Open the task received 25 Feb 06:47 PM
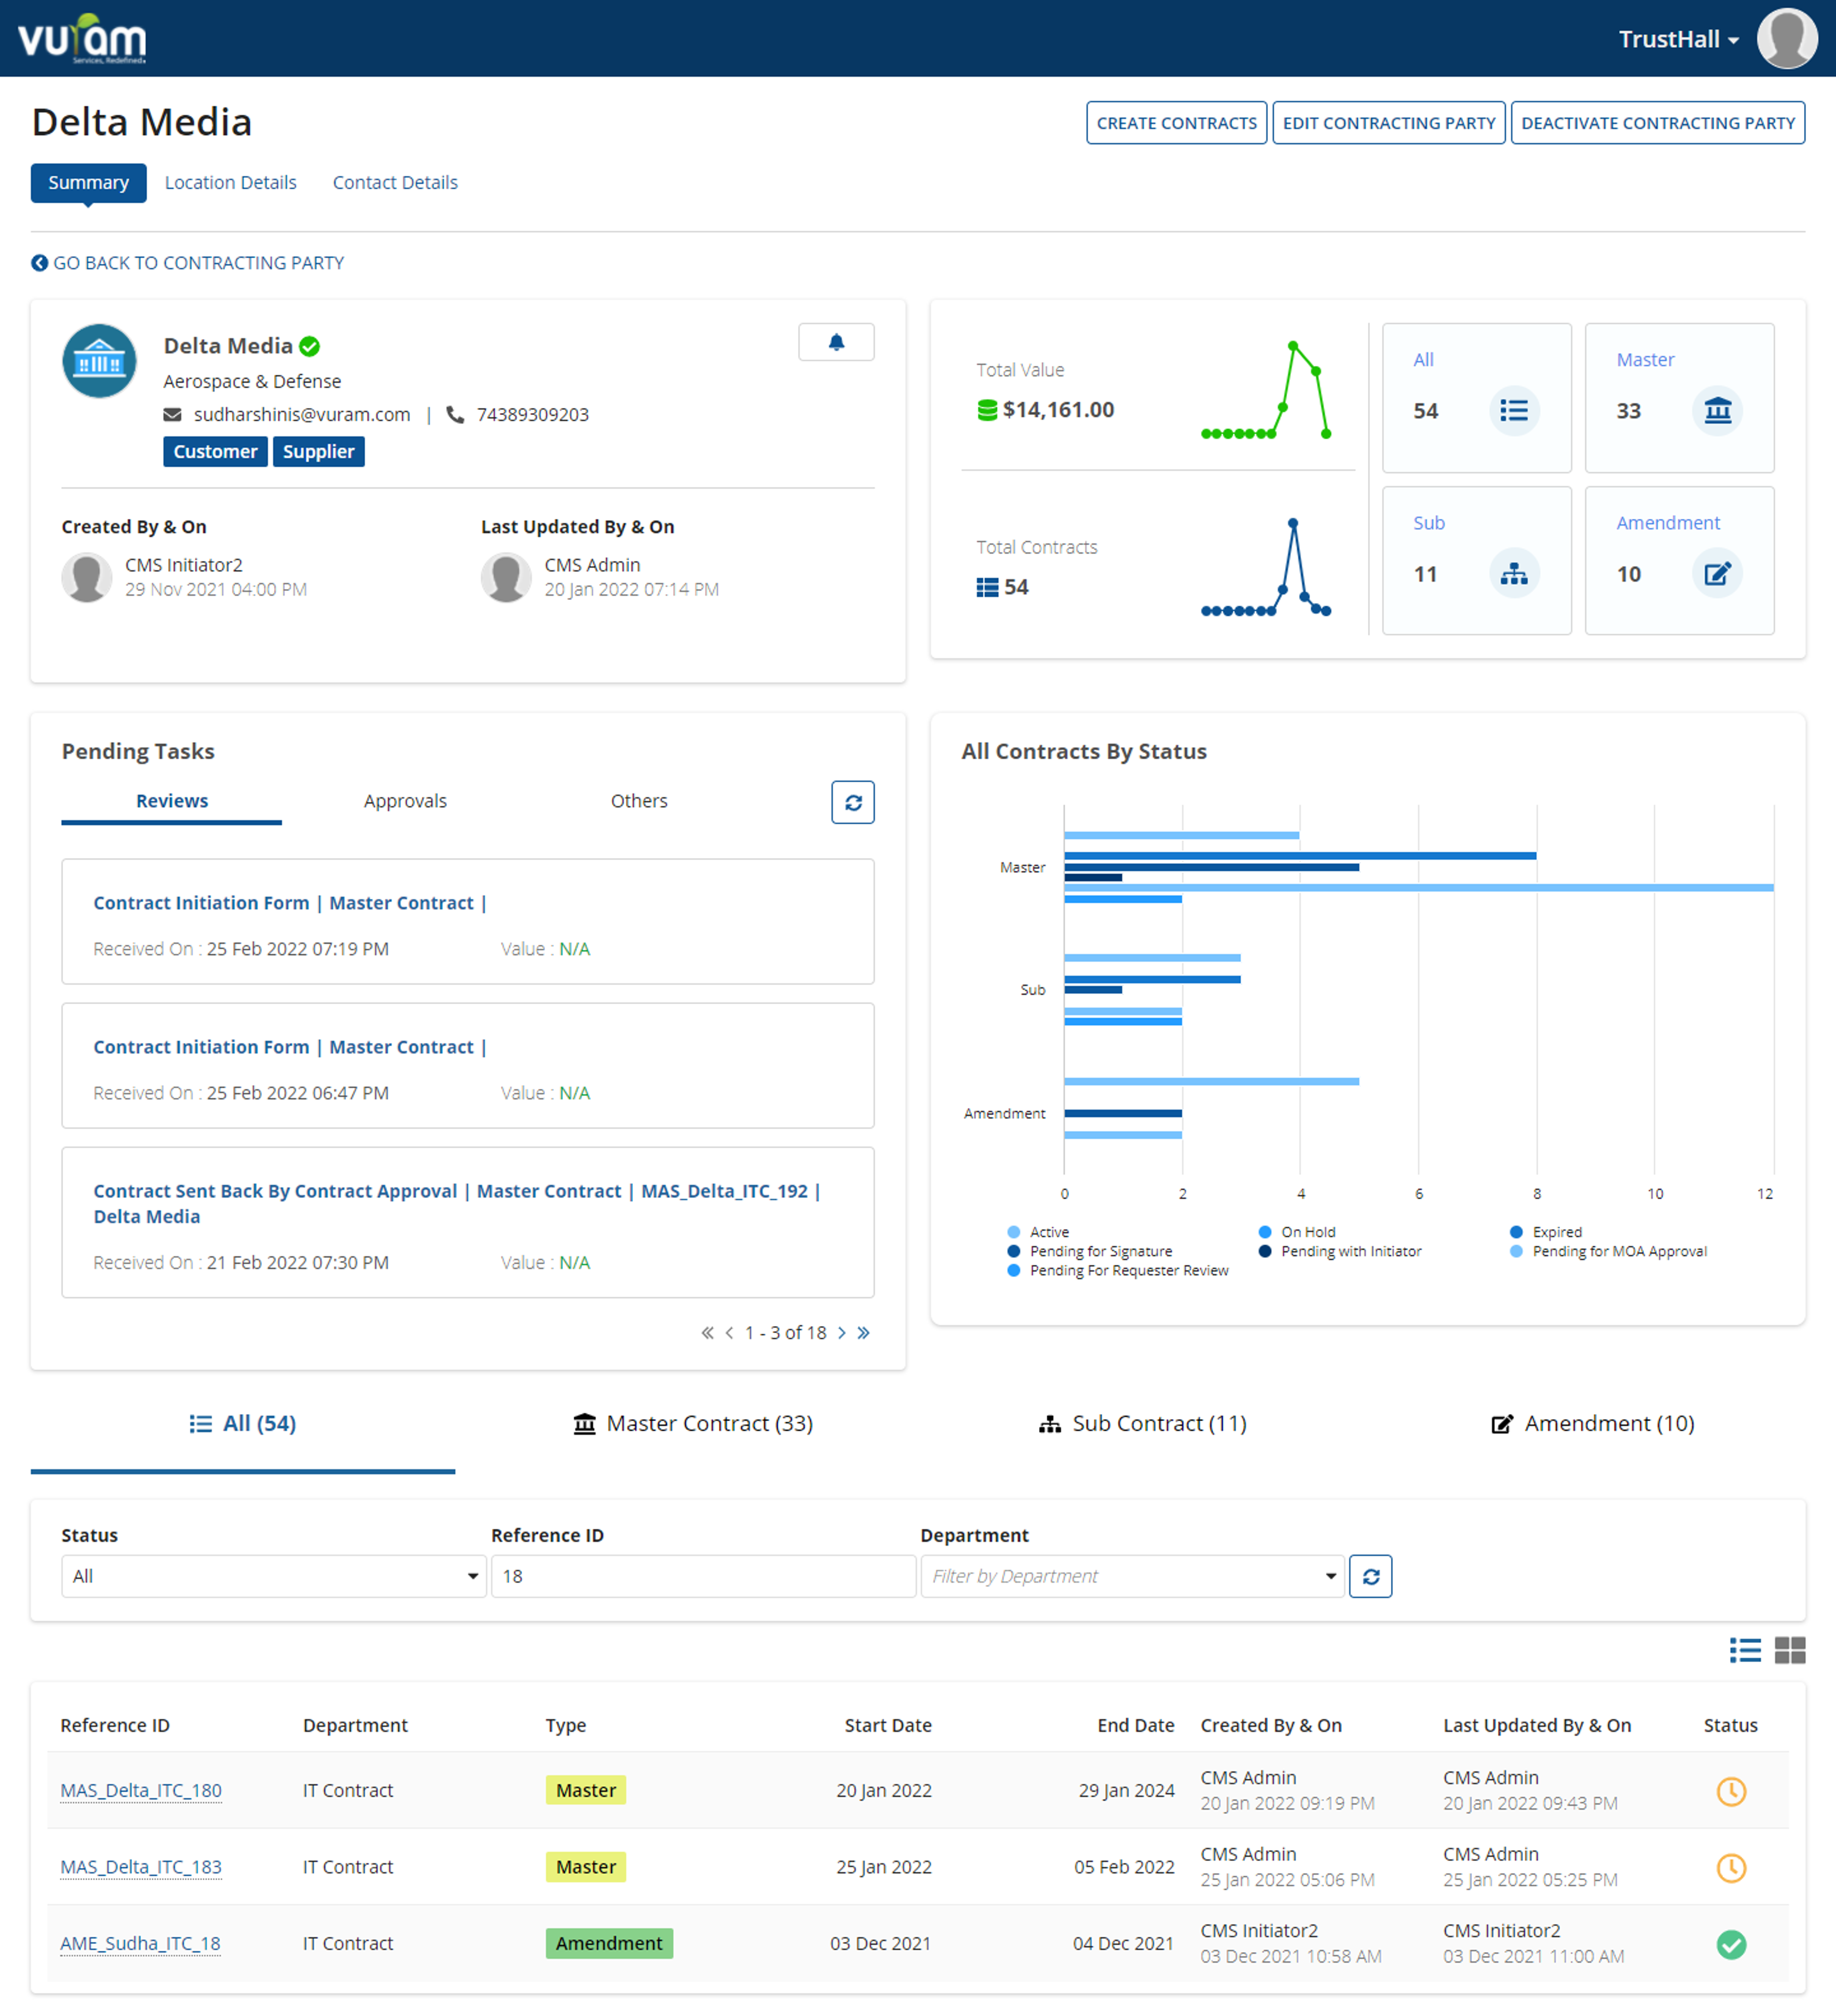1836x2016 pixels. click(x=468, y=1065)
